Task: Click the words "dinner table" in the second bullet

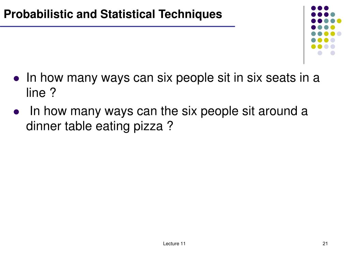Action: pos(59,126)
